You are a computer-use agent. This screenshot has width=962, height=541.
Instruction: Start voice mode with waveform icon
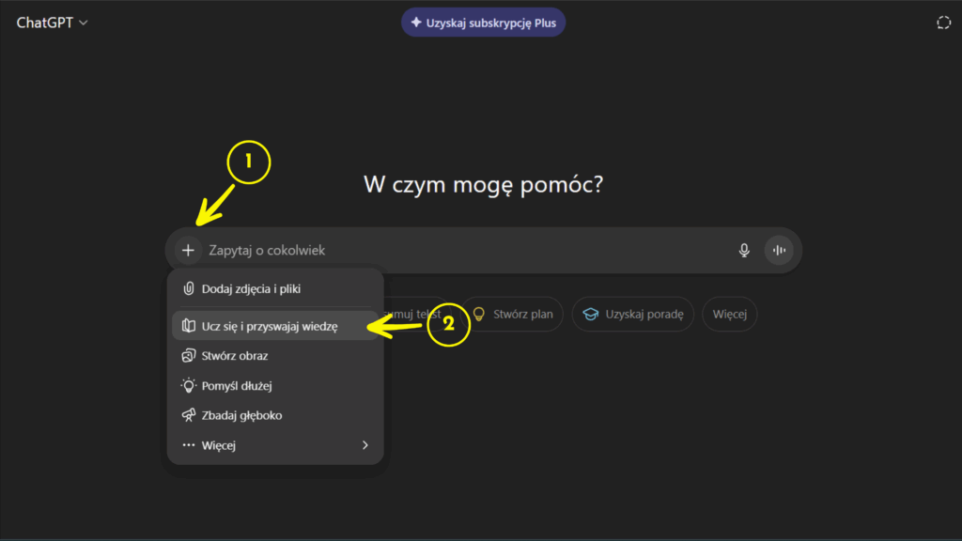(x=778, y=251)
